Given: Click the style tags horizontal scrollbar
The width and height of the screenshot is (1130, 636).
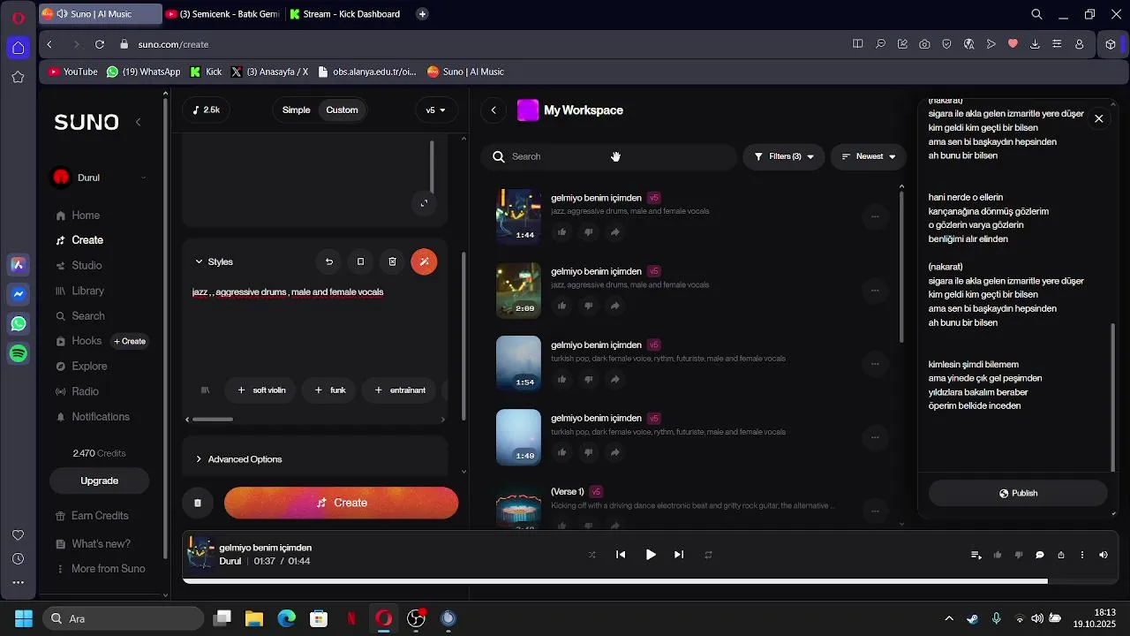Looking at the screenshot, I should [x=213, y=419].
